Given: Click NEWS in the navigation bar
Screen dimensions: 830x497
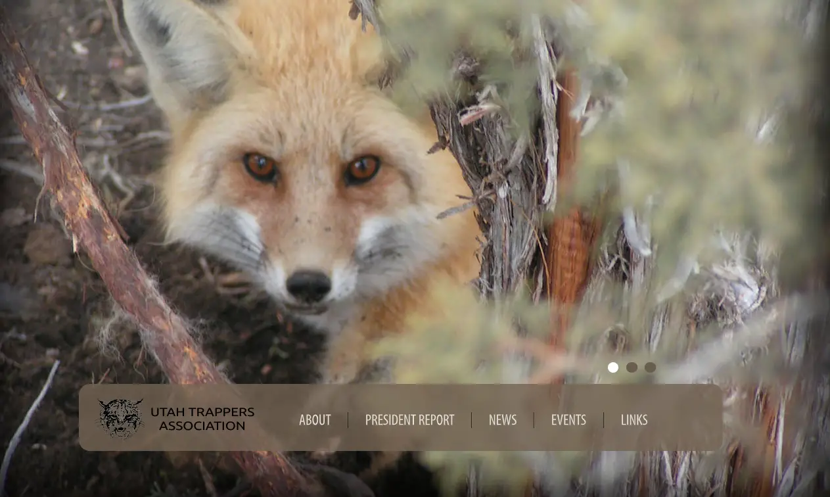Looking at the screenshot, I should click(502, 419).
